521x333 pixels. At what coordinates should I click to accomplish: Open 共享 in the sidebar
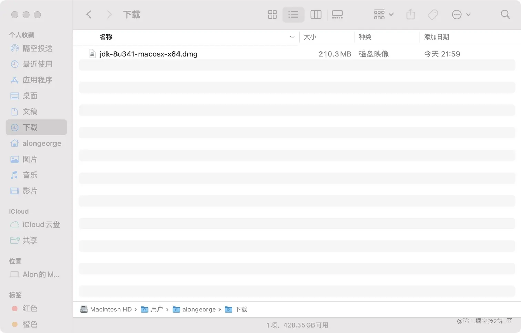pos(36,241)
